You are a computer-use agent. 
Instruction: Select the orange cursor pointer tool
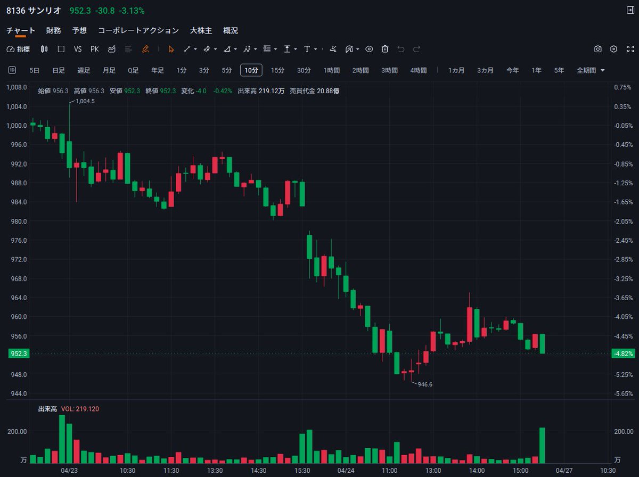click(x=171, y=49)
